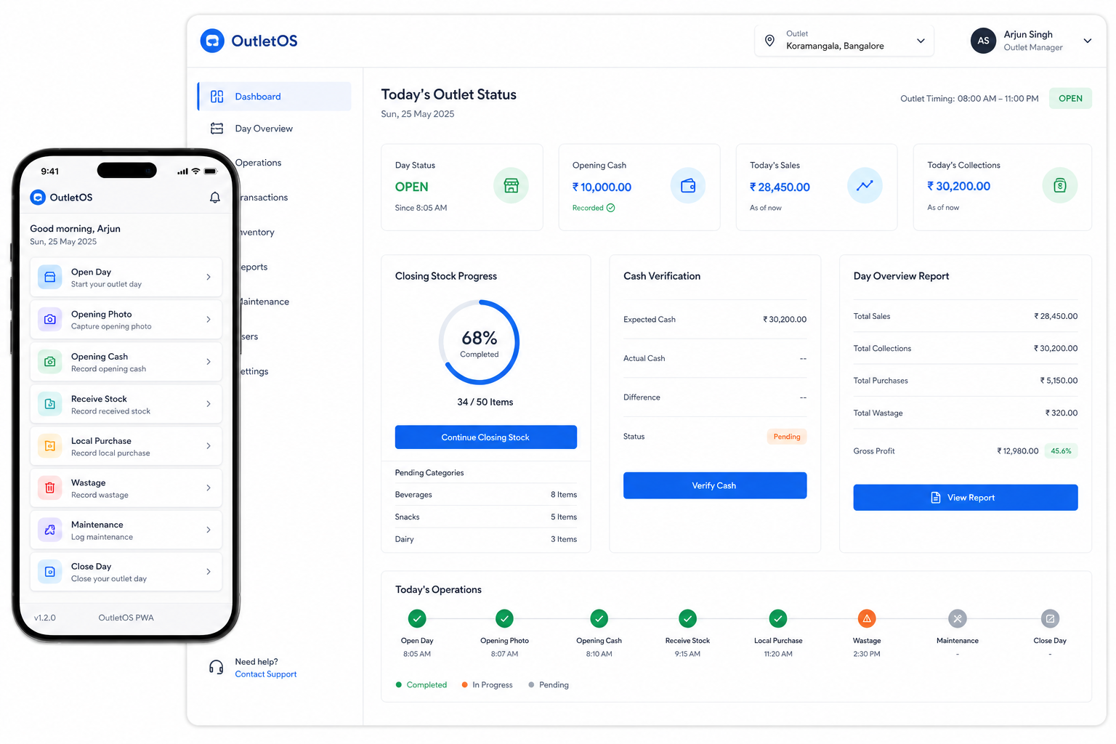
Task: Click the OutletOS logo icon in desktop header
Action: coord(212,41)
